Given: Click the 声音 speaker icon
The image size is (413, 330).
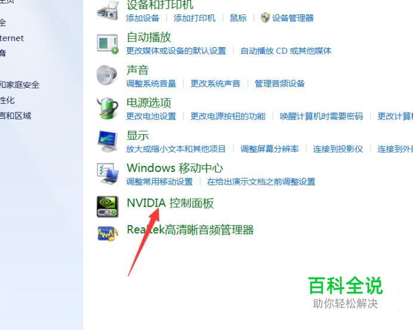Looking at the screenshot, I should click(107, 75).
